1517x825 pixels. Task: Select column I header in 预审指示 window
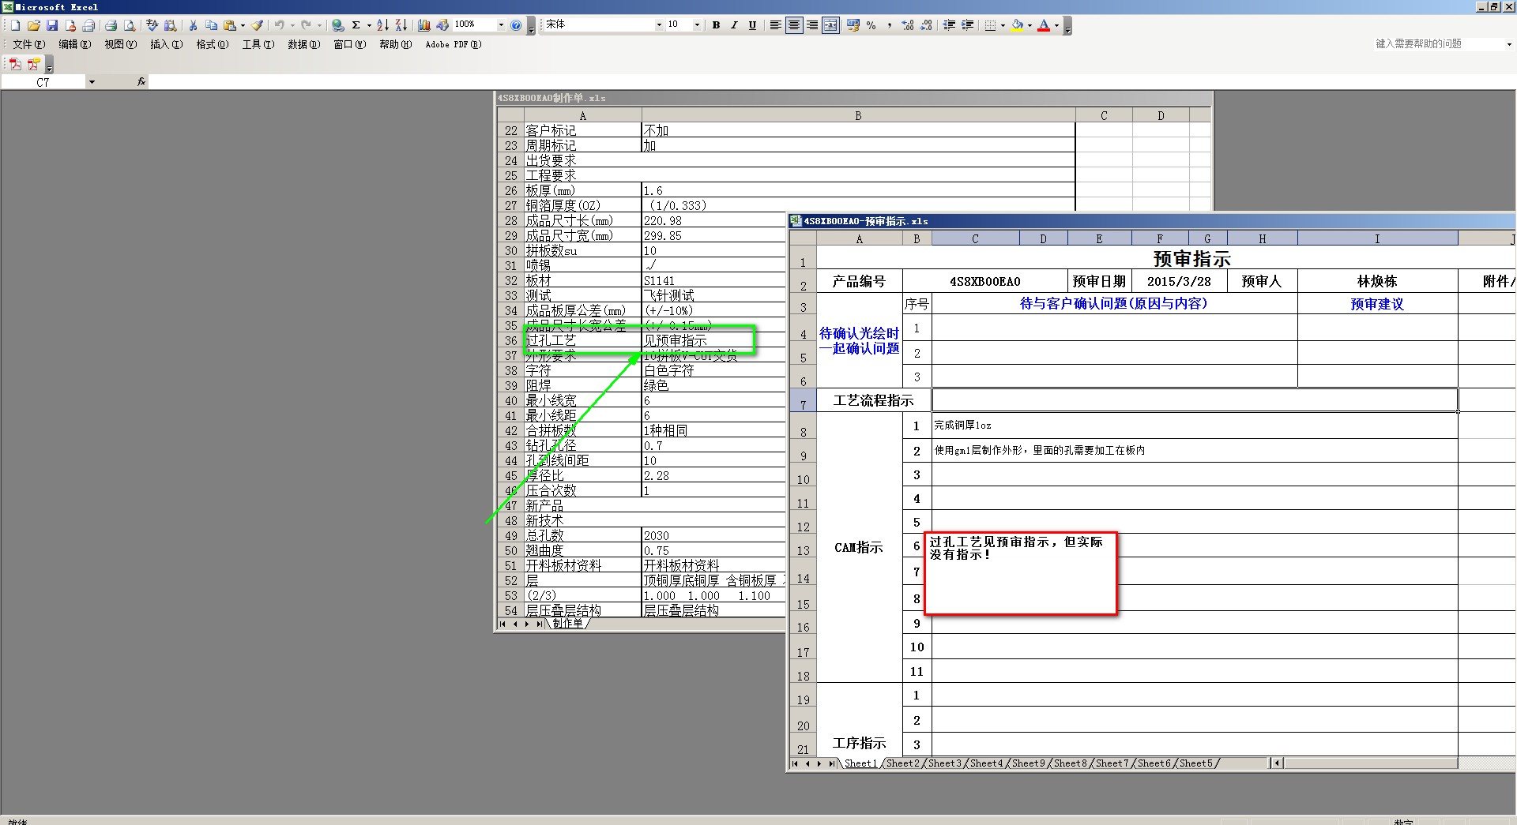coord(1377,238)
